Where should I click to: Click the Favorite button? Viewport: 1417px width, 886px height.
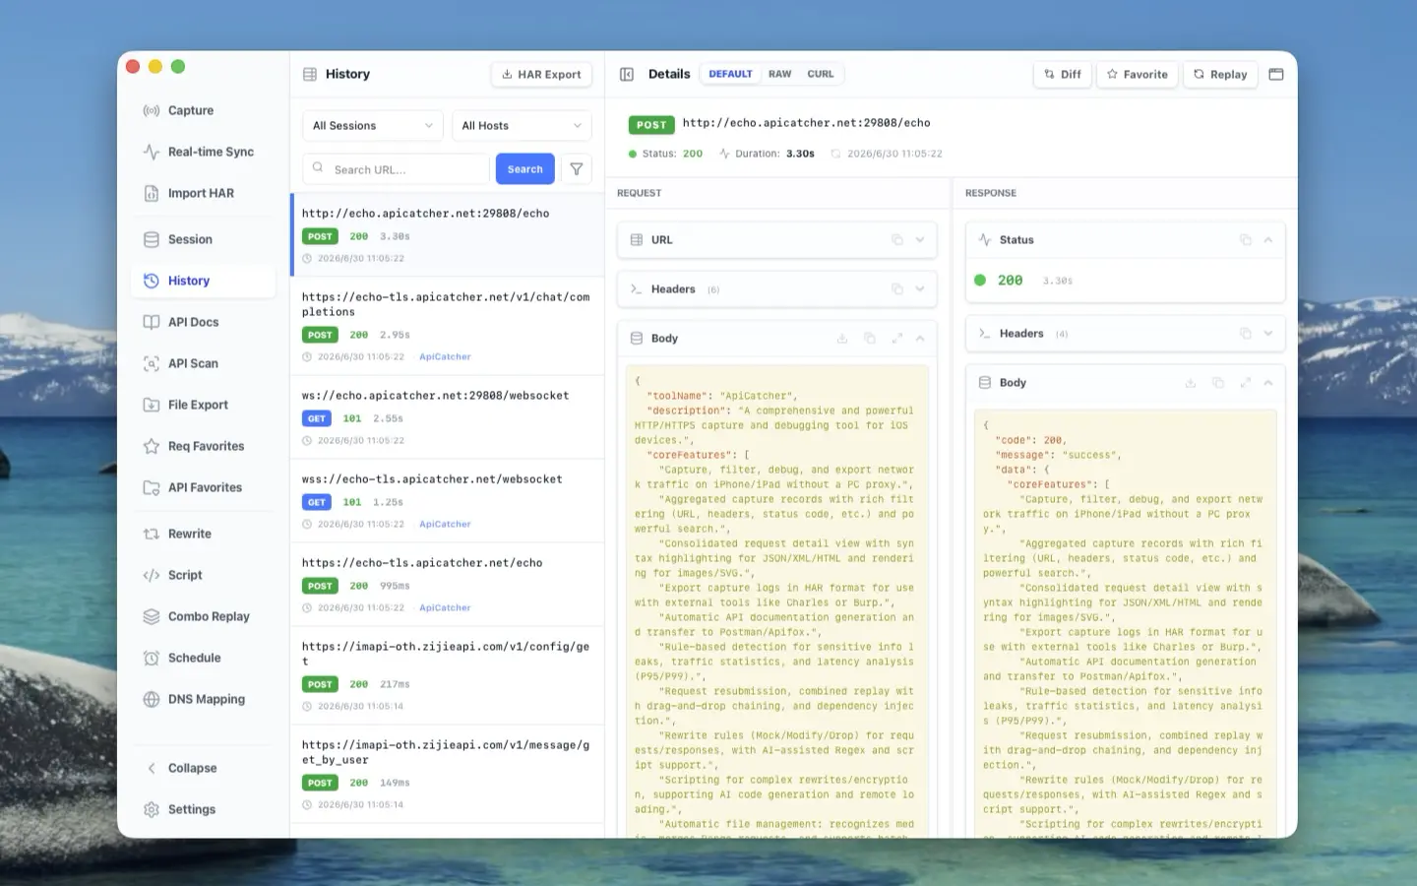[x=1138, y=74]
